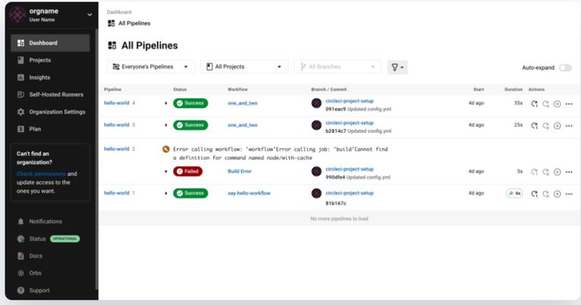The image size is (581, 305).
Task: Select Plan in the sidebar menu
Action: [x=35, y=129]
